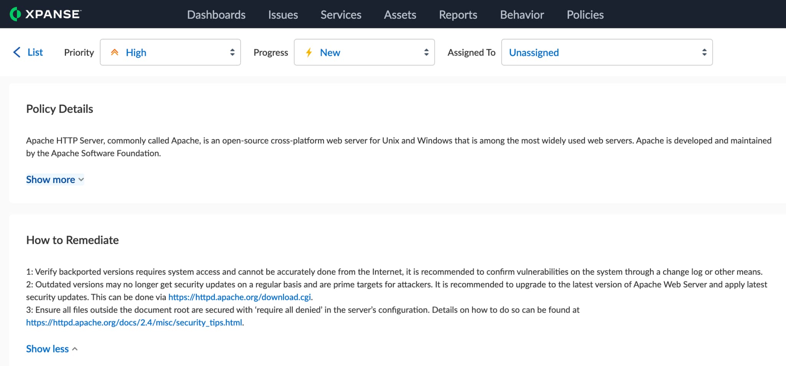
Task: Open the Policies page
Action: (585, 15)
